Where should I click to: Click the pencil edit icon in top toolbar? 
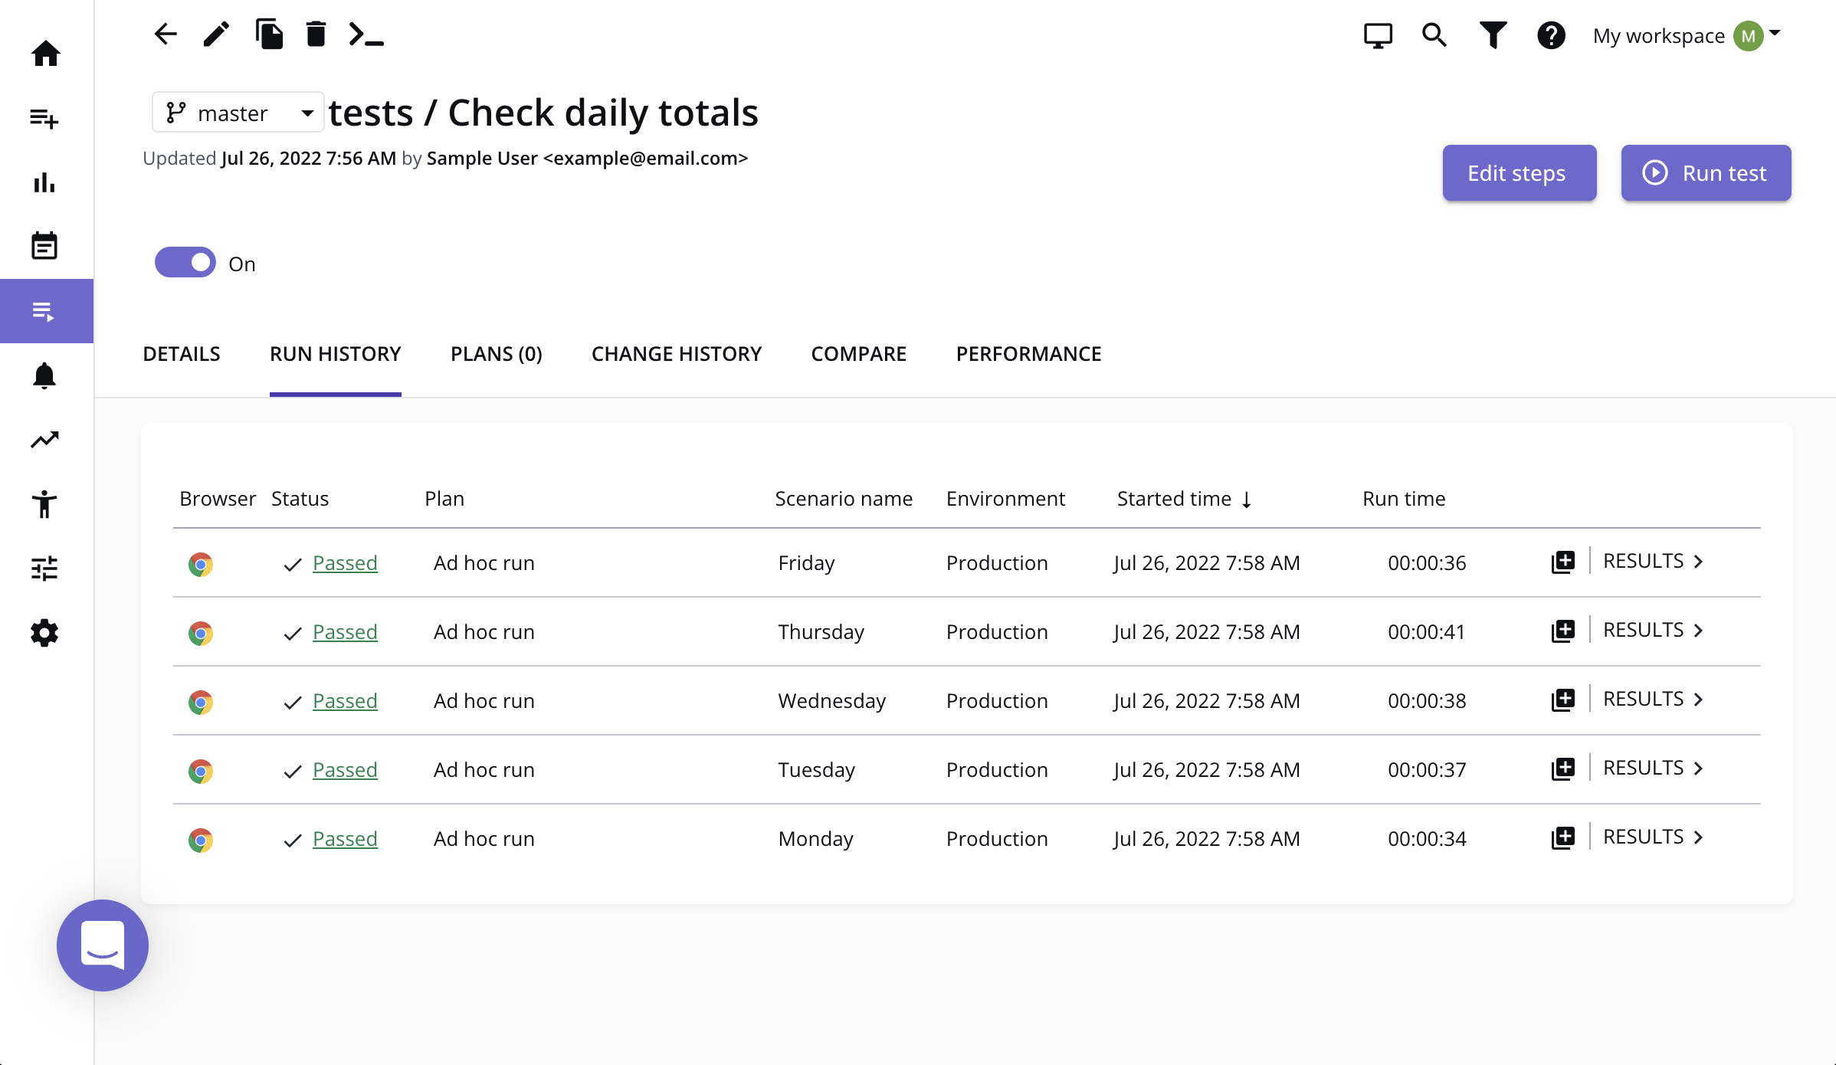coord(216,34)
